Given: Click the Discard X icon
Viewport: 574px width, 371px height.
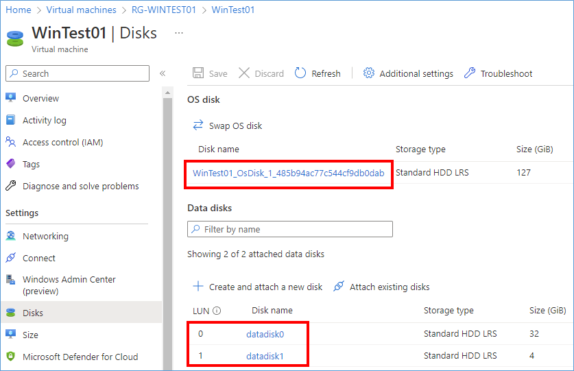Looking at the screenshot, I should [244, 73].
